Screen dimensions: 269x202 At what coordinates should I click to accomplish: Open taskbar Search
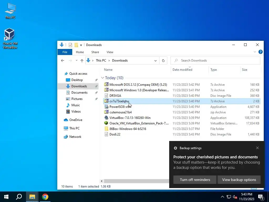[x=19, y=197]
